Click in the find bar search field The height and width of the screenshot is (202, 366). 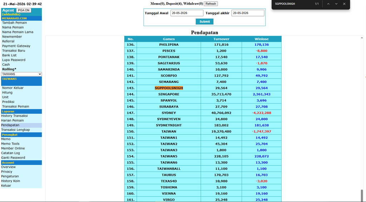[293, 4]
